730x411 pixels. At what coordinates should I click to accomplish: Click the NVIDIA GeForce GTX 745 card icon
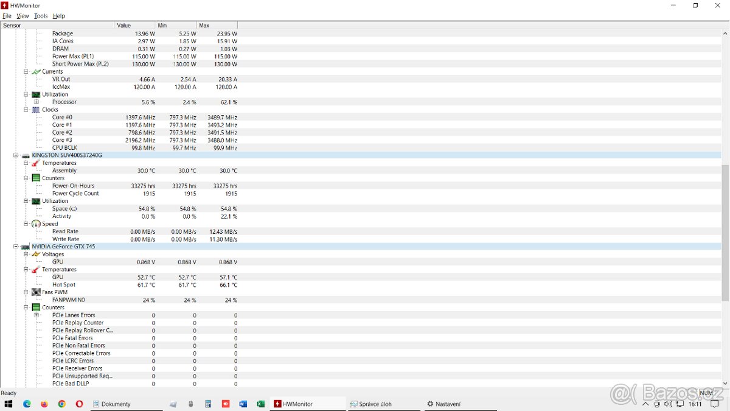[x=26, y=247]
